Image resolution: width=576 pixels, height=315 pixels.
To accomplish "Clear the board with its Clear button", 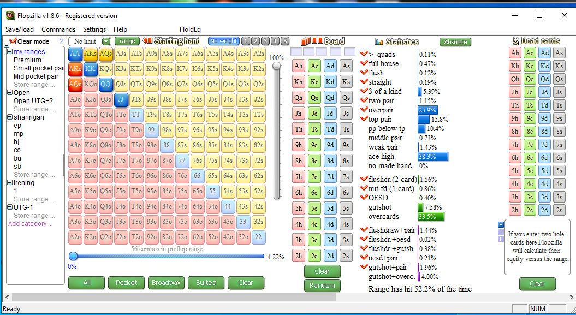I will [x=322, y=271].
